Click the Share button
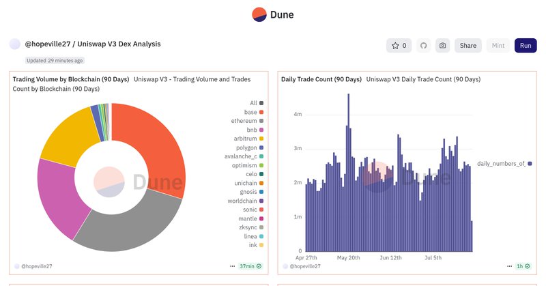The width and height of the screenshot is (546, 286). click(468, 46)
